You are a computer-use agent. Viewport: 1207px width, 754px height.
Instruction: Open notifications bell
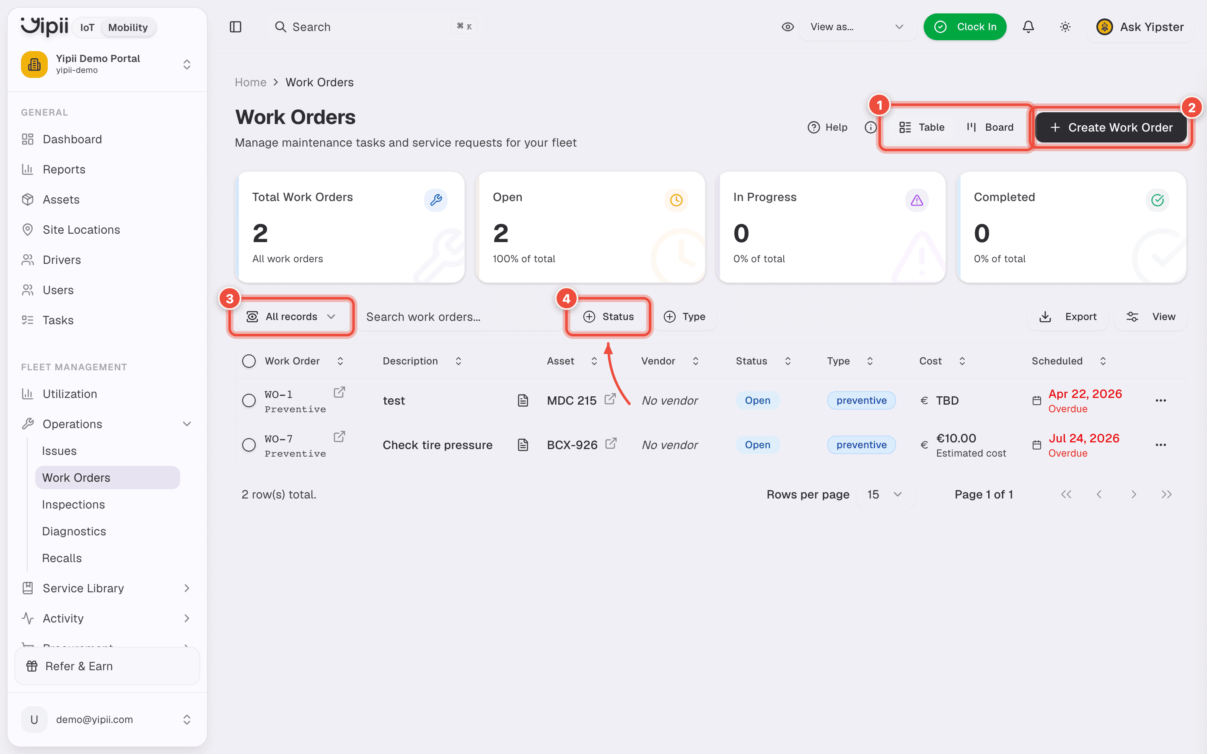pyautogui.click(x=1028, y=27)
